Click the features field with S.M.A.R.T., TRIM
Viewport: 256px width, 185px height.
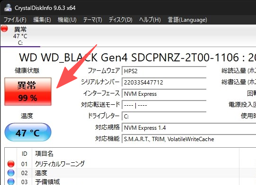[x=189, y=139]
